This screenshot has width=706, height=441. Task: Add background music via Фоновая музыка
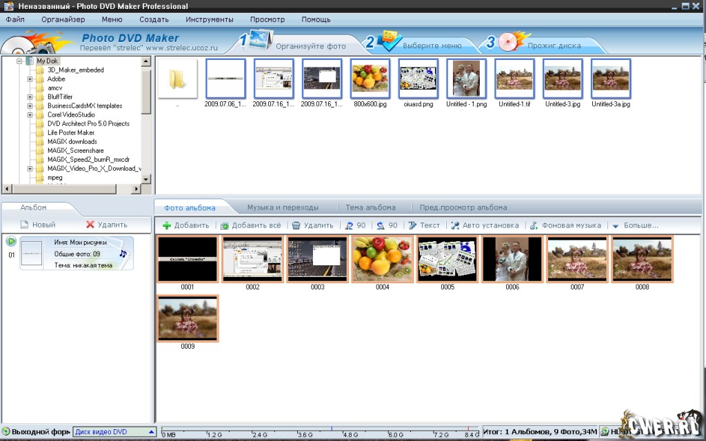click(x=534, y=225)
